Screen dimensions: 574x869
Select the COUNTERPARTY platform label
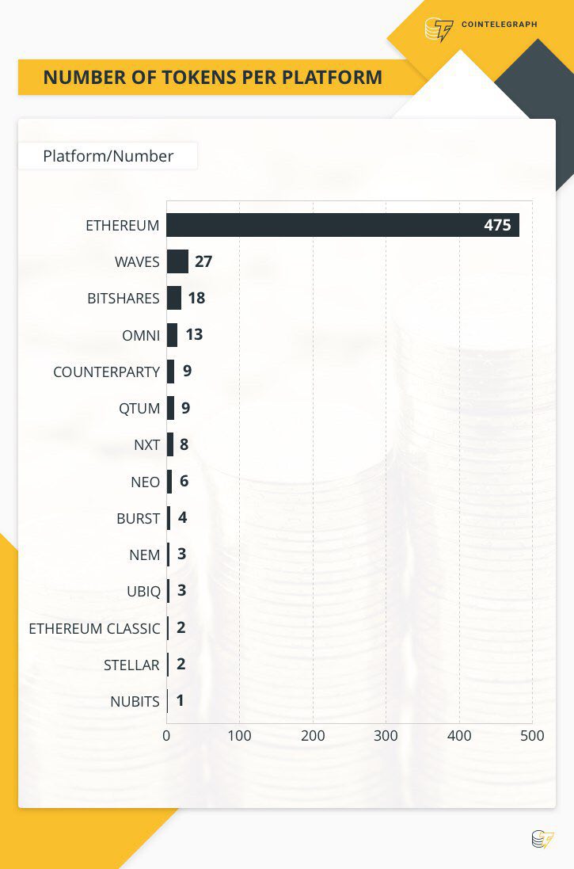point(106,372)
